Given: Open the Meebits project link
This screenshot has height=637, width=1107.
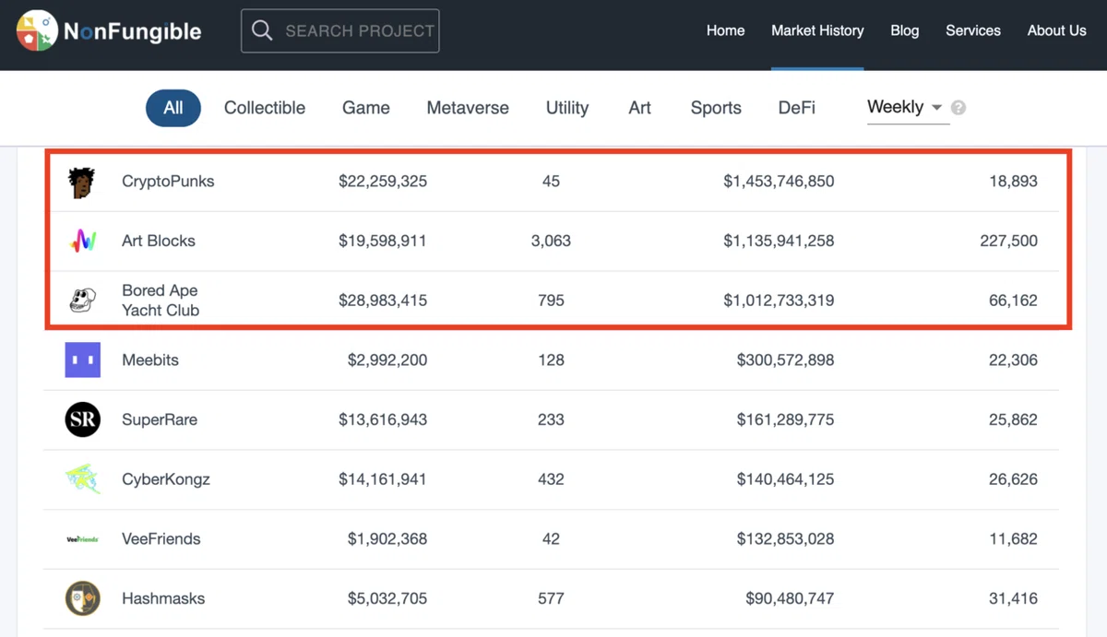Looking at the screenshot, I should 150,360.
